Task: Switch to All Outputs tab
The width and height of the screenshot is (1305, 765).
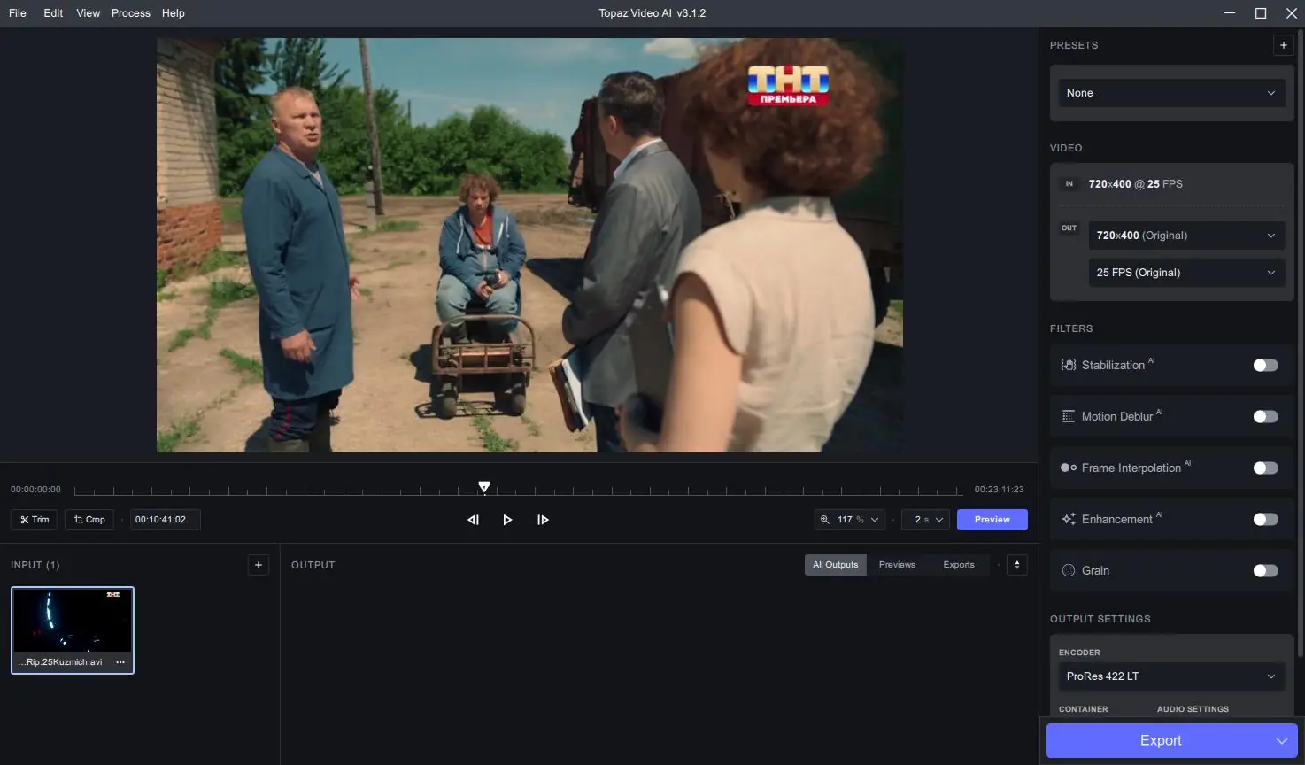Action: [x=836, y=565]
